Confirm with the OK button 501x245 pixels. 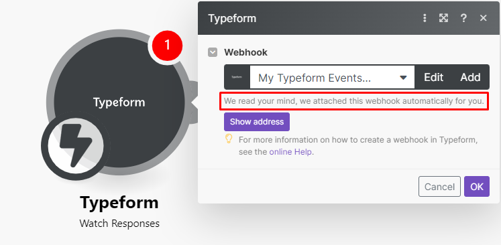click(x=477, y=187)
